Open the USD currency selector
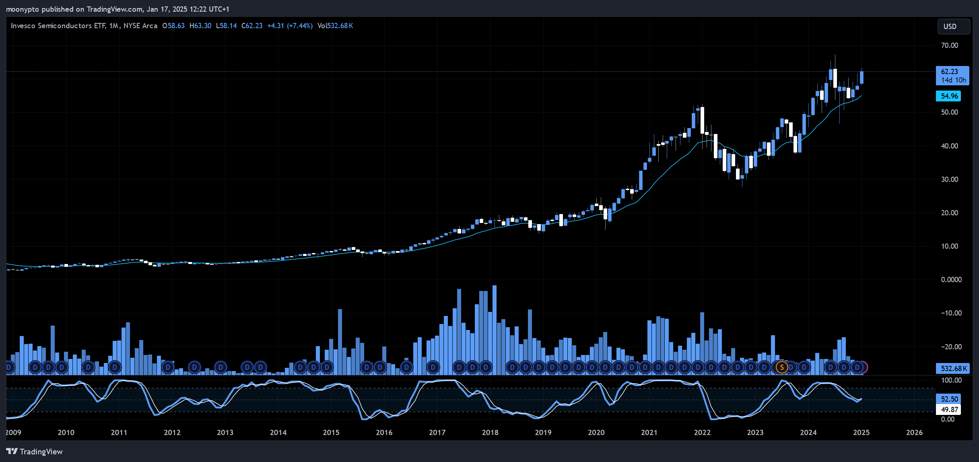979x462 pixels. [954, 27]
